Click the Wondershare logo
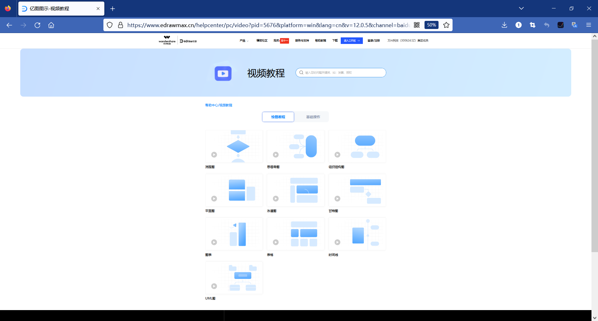Screen dimensions: 598x321 (167, 40)
